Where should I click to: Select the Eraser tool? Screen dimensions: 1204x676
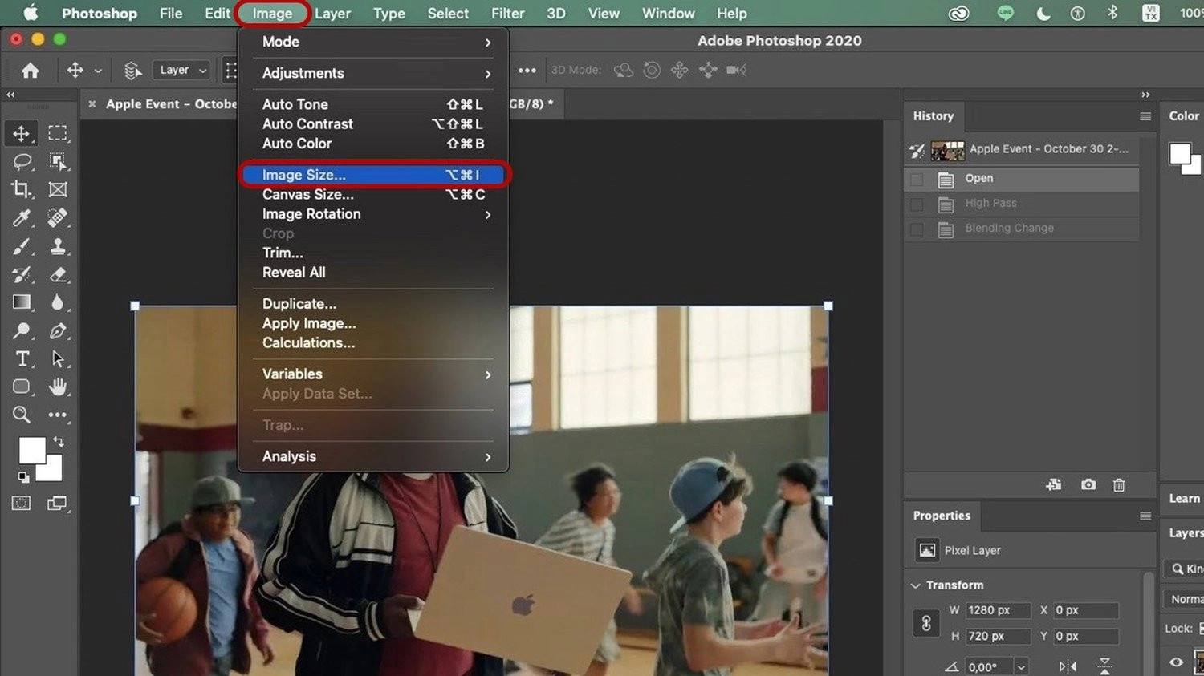point(58,274)
